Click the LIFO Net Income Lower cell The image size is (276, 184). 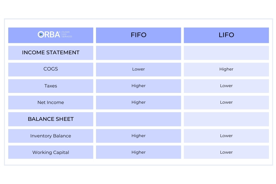(226, 102)
